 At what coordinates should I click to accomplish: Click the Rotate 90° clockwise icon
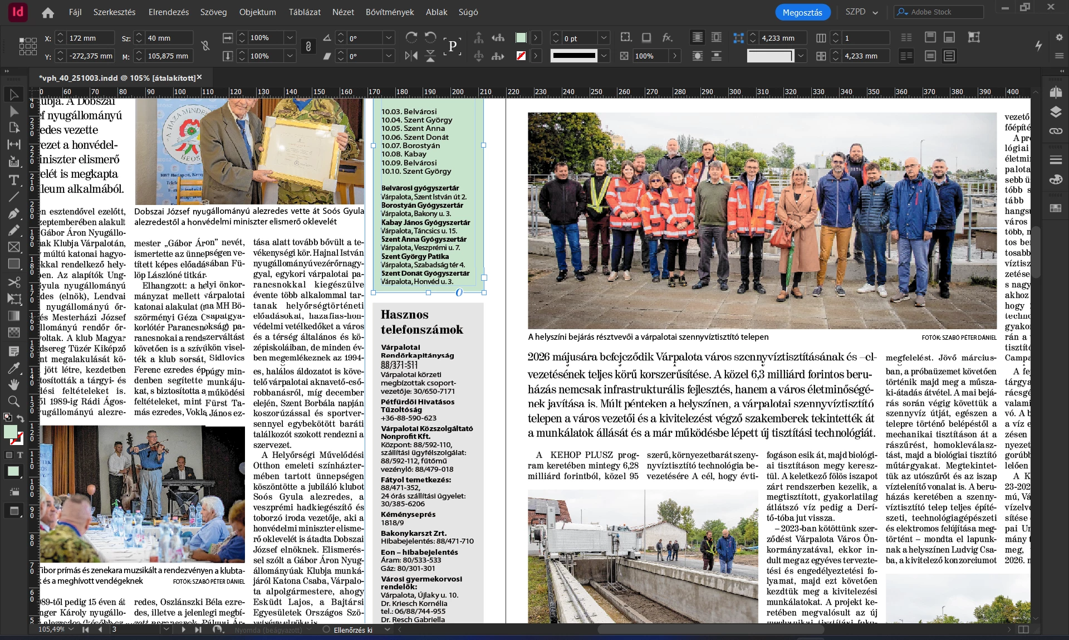[411, 38]
